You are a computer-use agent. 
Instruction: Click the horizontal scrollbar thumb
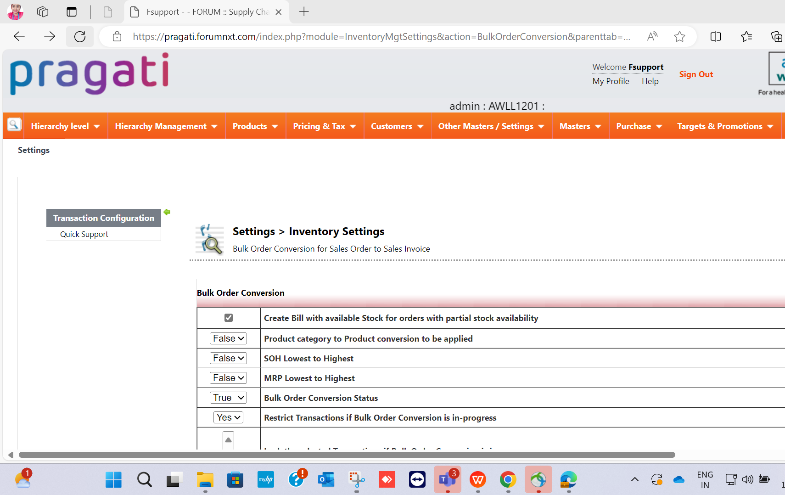coord(347,455)
